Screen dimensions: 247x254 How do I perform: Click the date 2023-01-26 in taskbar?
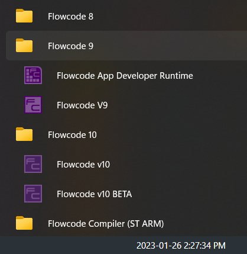pyautogui.click(x=159, y=246)
